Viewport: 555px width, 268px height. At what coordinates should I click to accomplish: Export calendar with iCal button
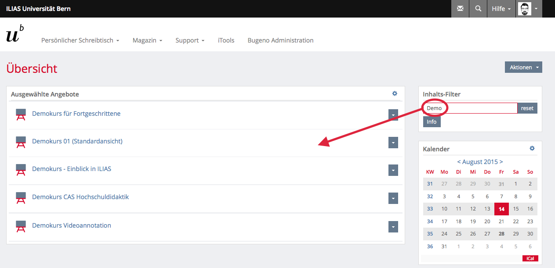point(530,258)
